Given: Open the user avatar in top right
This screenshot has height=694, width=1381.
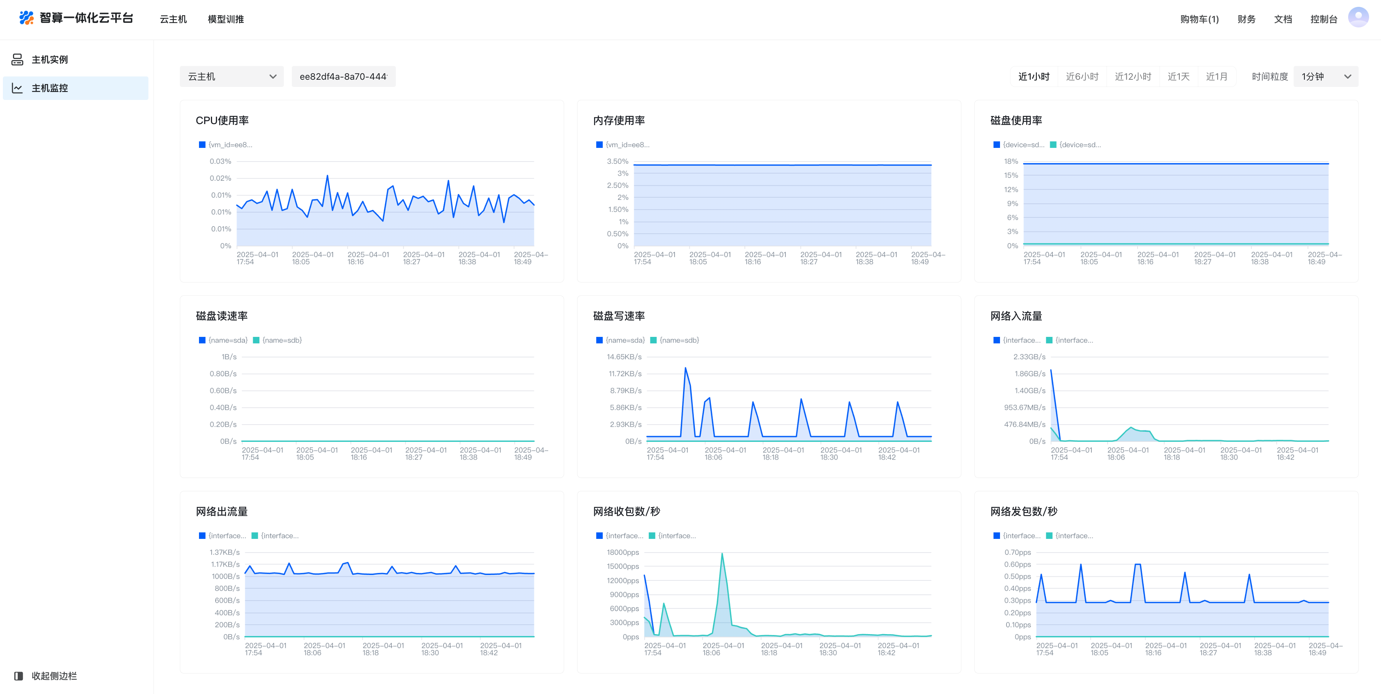Looking at the screenshot, I should (x=1358, y=17).
